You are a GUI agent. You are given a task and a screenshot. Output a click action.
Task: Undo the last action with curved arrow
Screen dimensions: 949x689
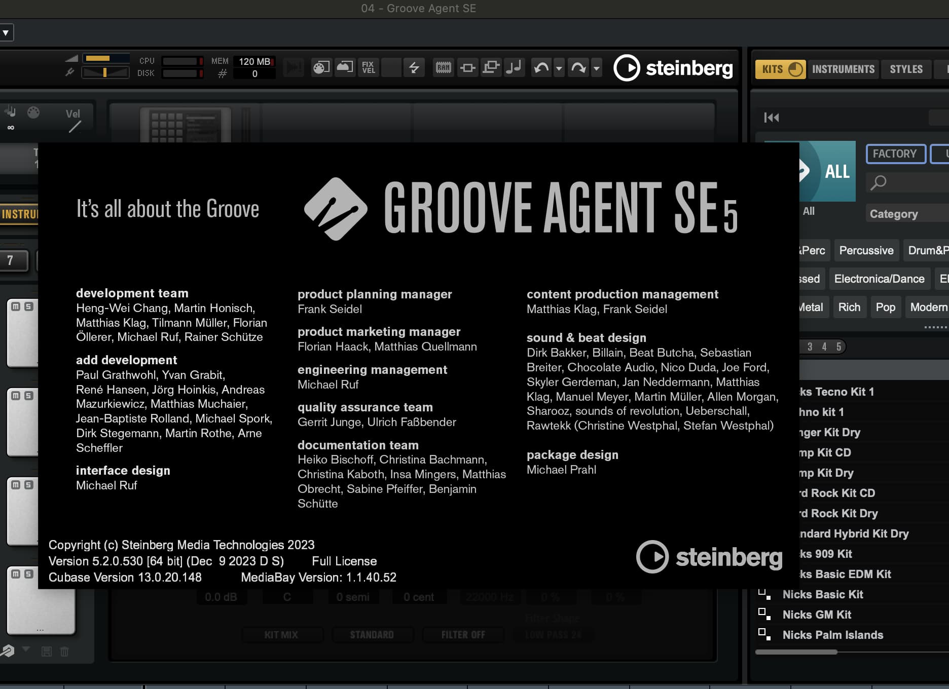click(x=541, y=67)
